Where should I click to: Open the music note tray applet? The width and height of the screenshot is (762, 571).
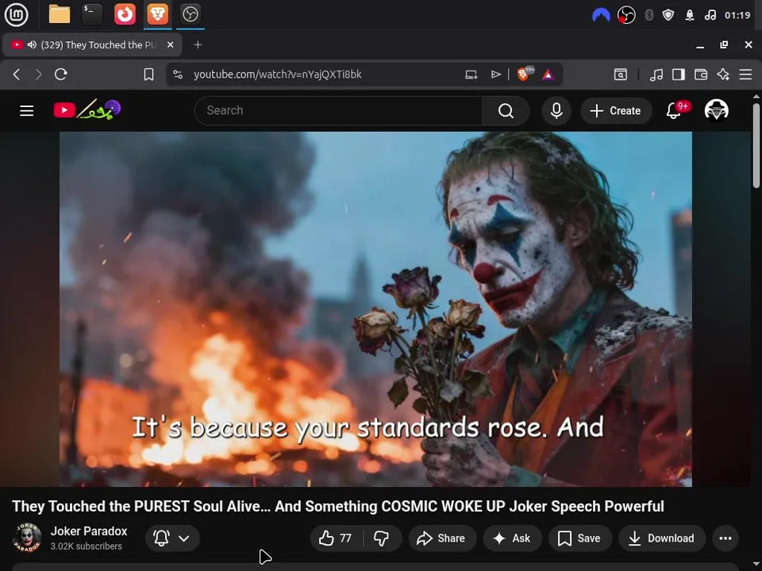click(710, 16)
